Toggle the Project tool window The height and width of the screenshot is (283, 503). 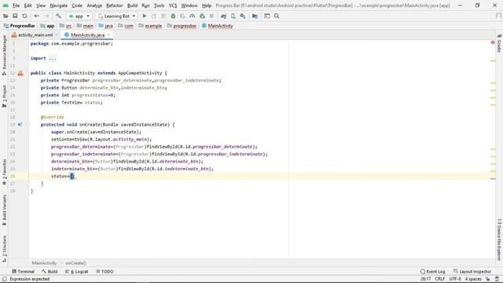click(4, 96)
